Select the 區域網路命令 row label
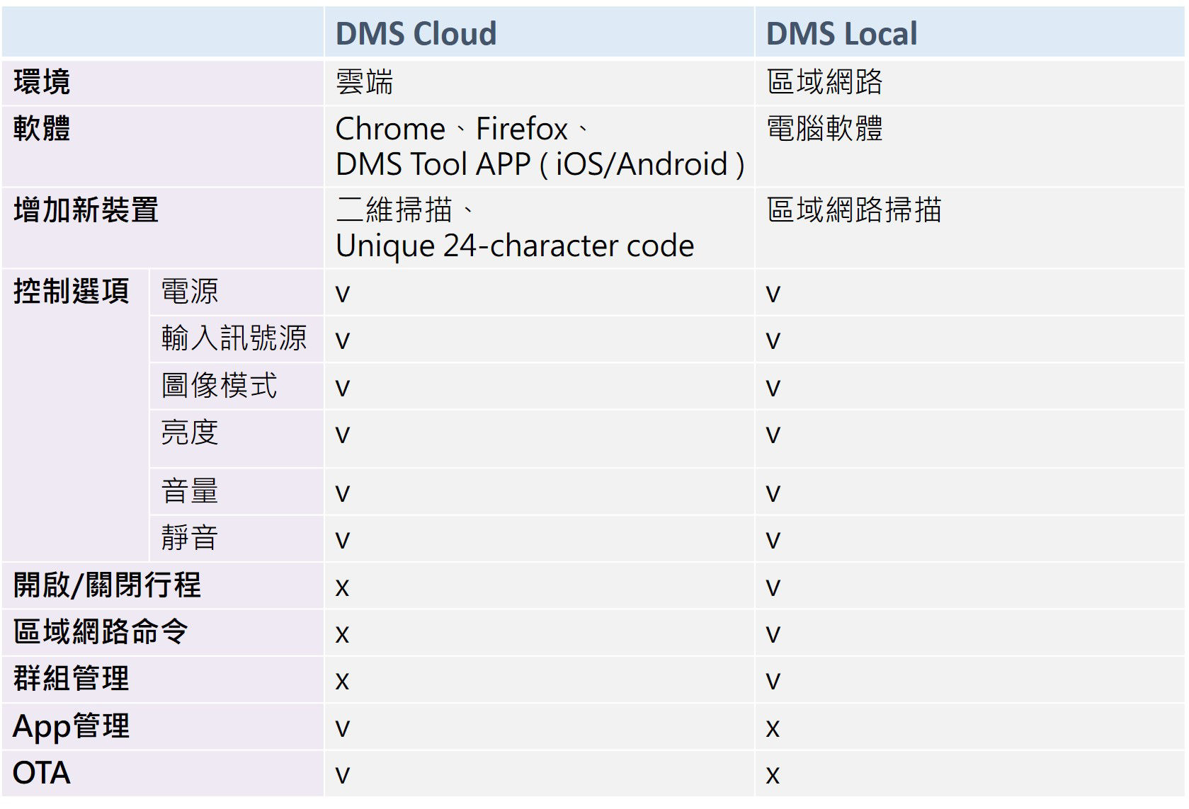Screen dimensions: 1189x809 pyautogui.click(x=101, y=632)
